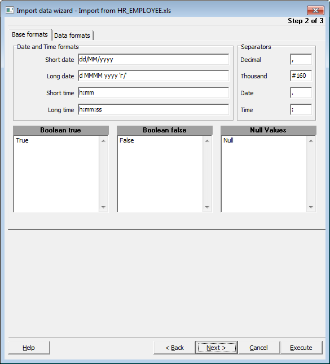Screen dimensions: 330x364
Task: Click the Decimal separator field
Action: (301, 59)
